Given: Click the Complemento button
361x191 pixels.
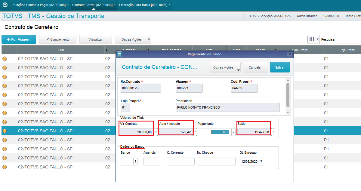Looking at the screenshot, I should [57, 39].
